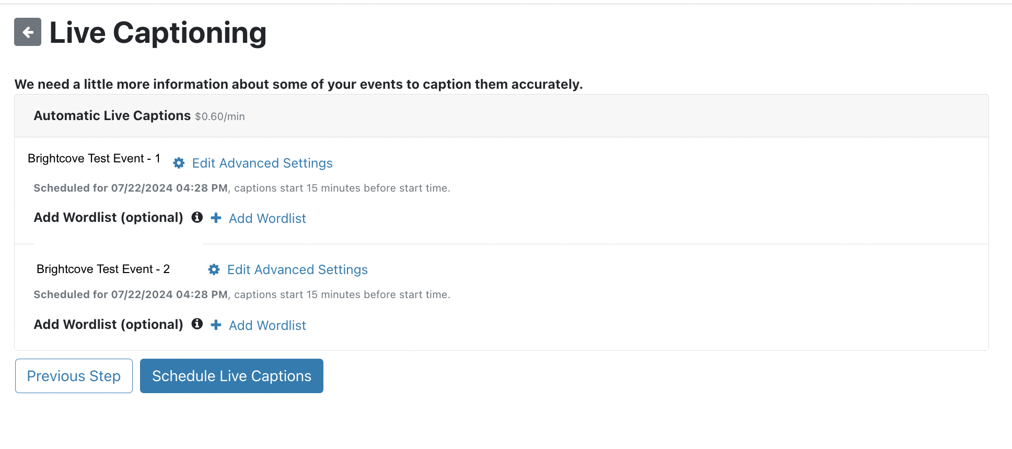
Task: Open Edit Advanced Settings for Brightcove Test Event - 2
Action: tap(297, 269)
